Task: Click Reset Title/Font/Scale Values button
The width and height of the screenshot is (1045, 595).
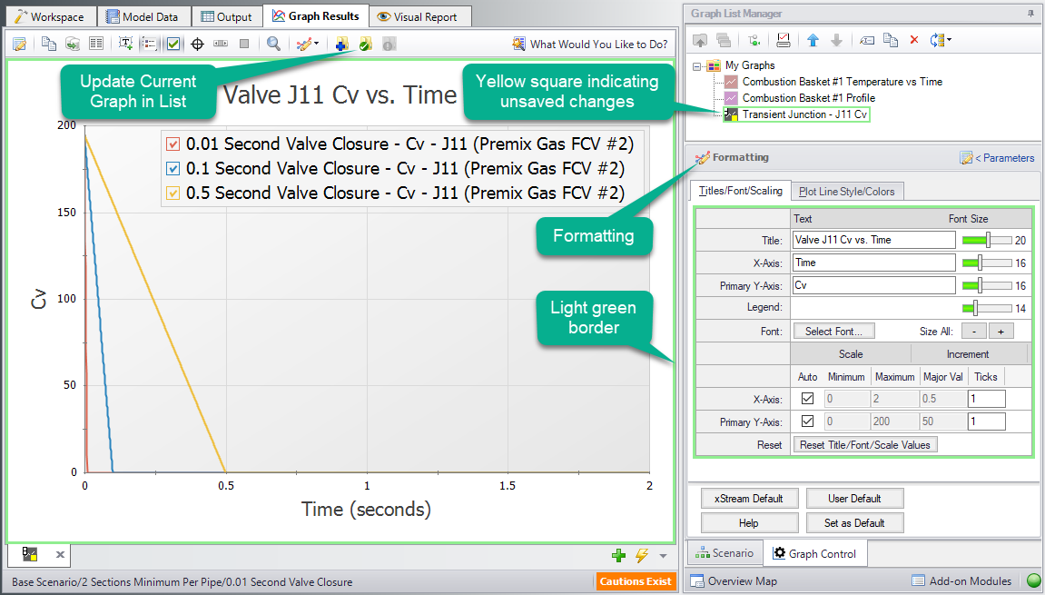Action: click(x=864, y=445)
